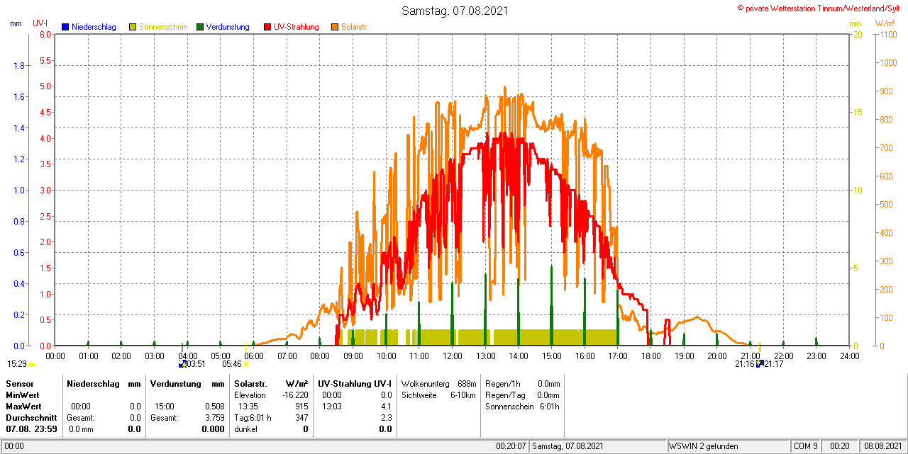Screen dimensions: 908x454
Task: Click the 1100 value on W/m² axis
Action: click(887, 34)
